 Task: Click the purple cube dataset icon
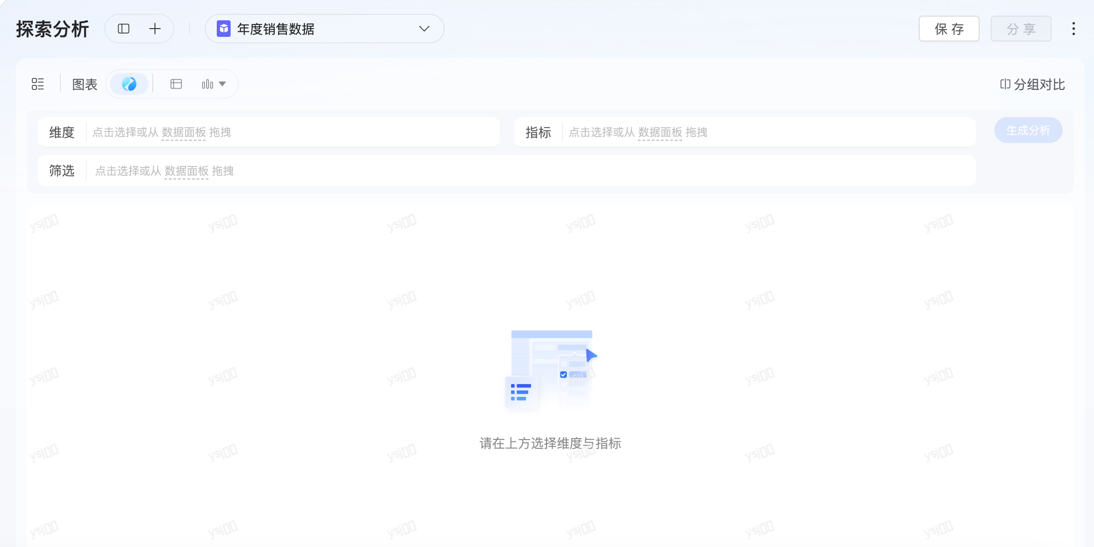[224, 29]
